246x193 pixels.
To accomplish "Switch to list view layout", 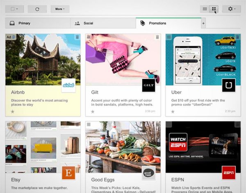I will [205, 9].
